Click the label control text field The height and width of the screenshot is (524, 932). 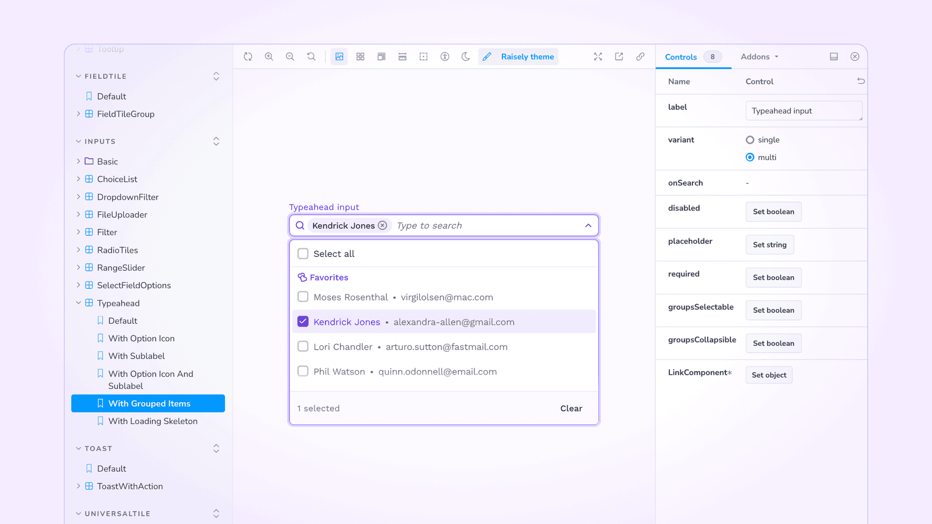pos(804,111)
